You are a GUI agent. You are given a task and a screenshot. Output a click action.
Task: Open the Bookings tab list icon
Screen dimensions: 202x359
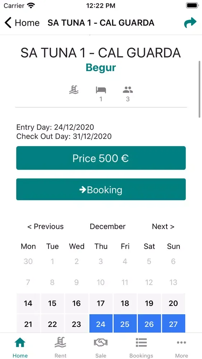[x=141, y=342]
